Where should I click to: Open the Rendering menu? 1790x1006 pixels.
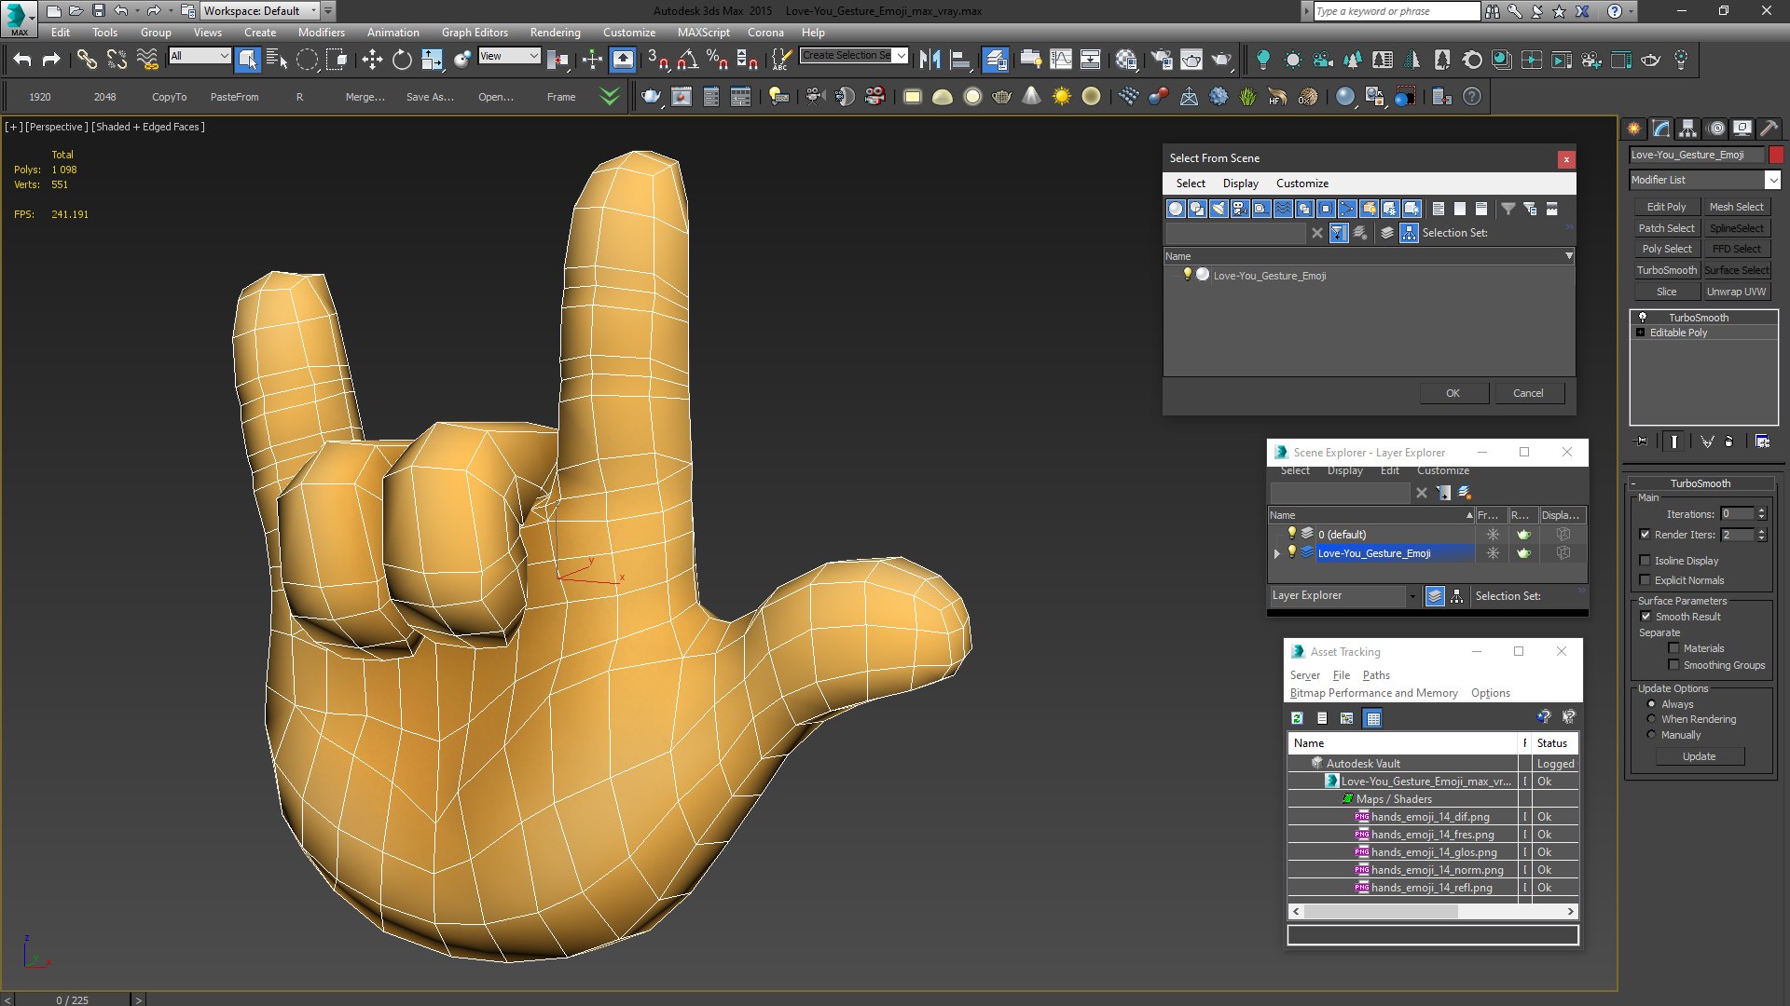pyautogui.click(x=555, y=32)
